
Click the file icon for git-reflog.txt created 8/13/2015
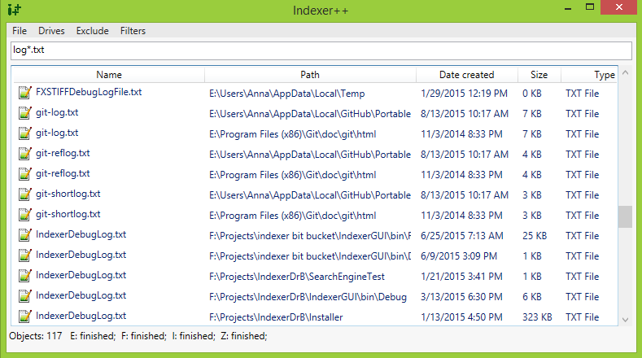[25, 154]
